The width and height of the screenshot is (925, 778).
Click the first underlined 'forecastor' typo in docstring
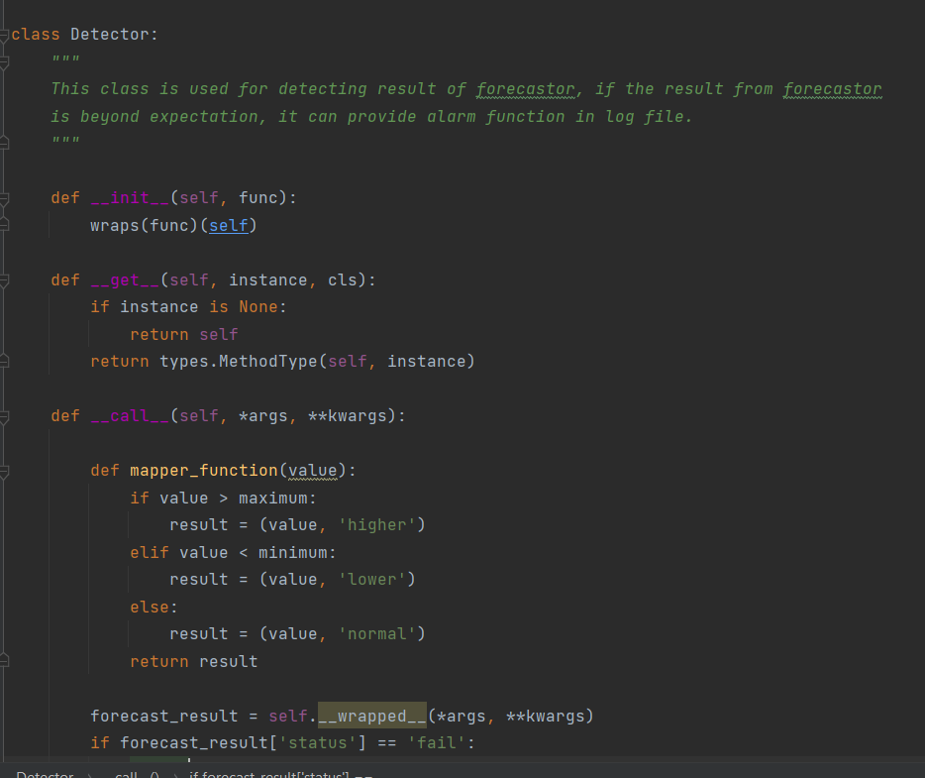pos(525,89)
